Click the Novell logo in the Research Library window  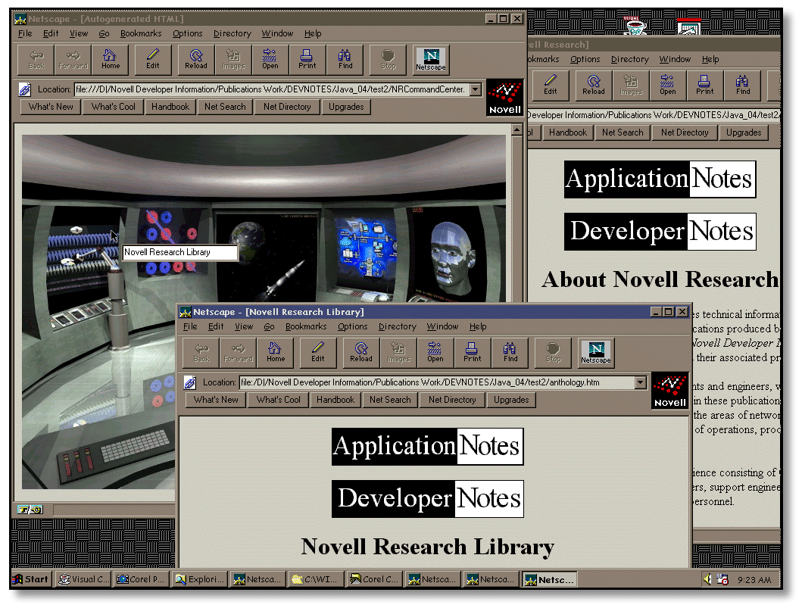coord(670,391)
